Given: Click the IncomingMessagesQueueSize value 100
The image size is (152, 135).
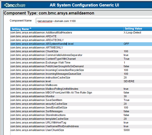Looking at the screenshot, I should point(126,74).
